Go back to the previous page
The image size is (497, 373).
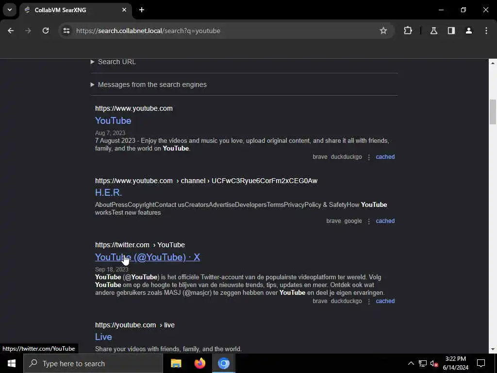(11, 31)
